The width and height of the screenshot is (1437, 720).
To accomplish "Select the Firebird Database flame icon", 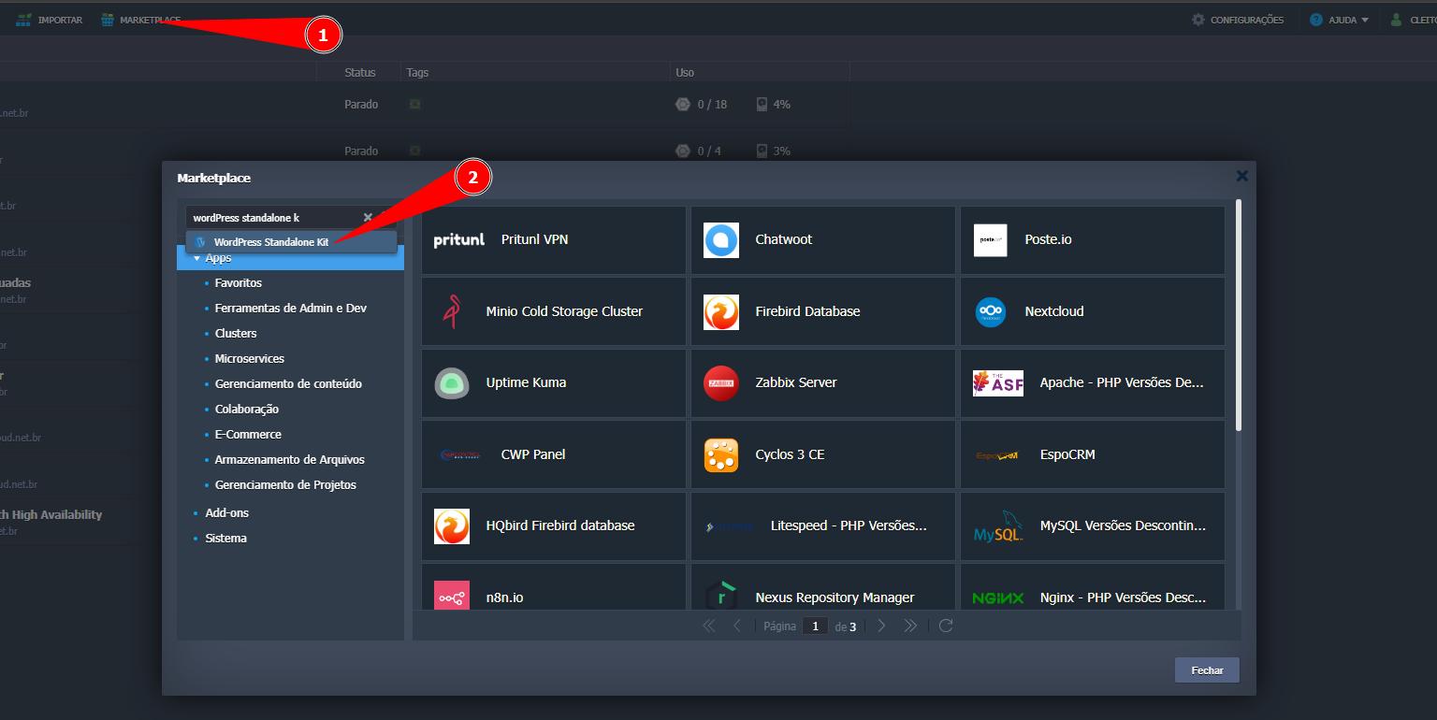I will pyautogui.click(x=720, y=312).
